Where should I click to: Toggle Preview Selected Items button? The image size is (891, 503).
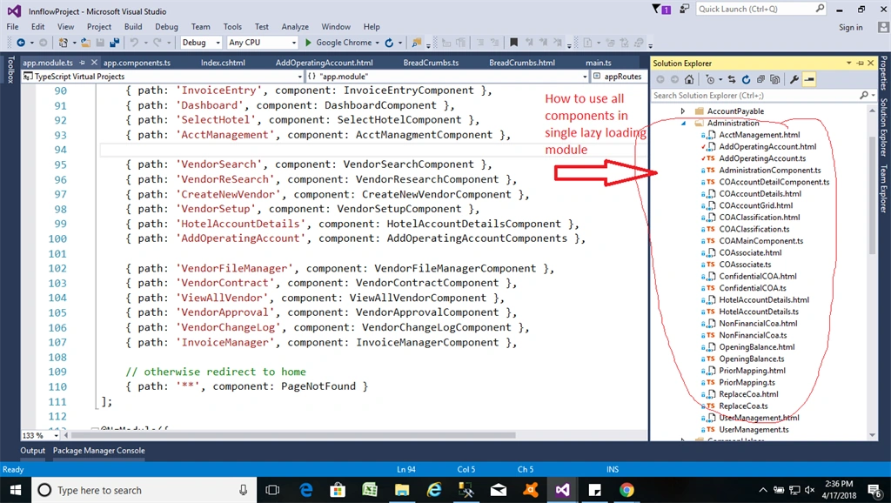coord(809,79)
